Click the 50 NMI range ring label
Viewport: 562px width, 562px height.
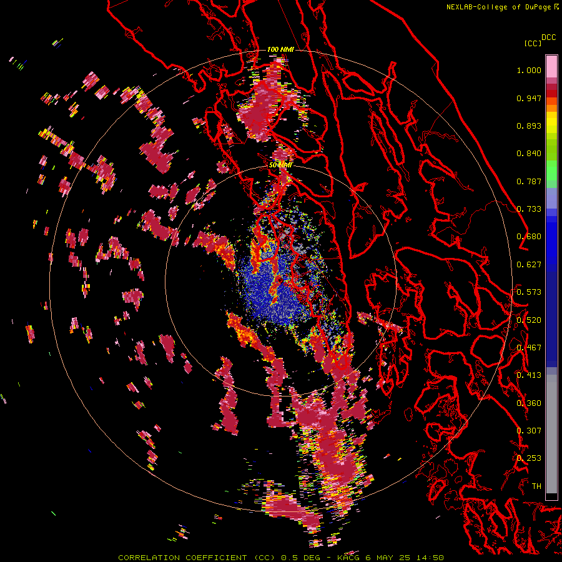point(280,165)
